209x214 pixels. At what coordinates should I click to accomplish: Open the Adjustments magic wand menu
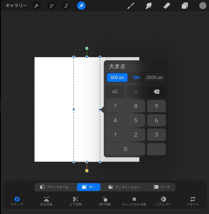[x=51, y=6]
